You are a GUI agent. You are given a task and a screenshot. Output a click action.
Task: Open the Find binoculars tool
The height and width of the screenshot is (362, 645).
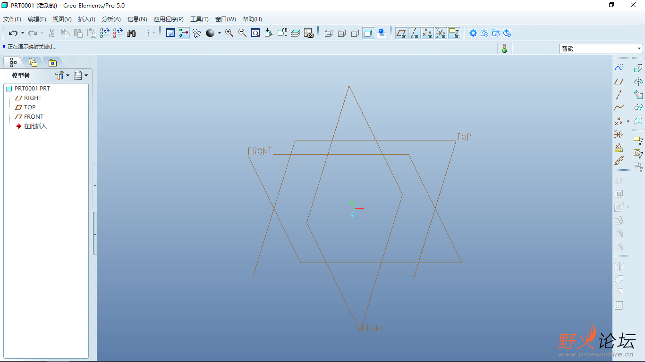(x=131, y=33)
